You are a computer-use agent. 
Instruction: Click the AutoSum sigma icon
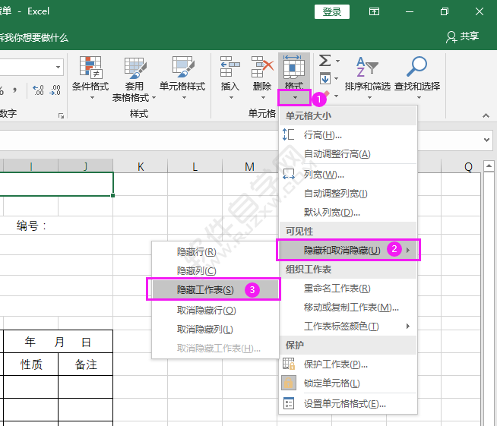(x=325, y=61)
